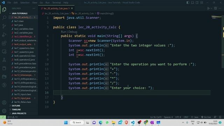This screenshot has width=224, height=126.
Task: Open the Run menu
Action: click(x=48, y=2)
